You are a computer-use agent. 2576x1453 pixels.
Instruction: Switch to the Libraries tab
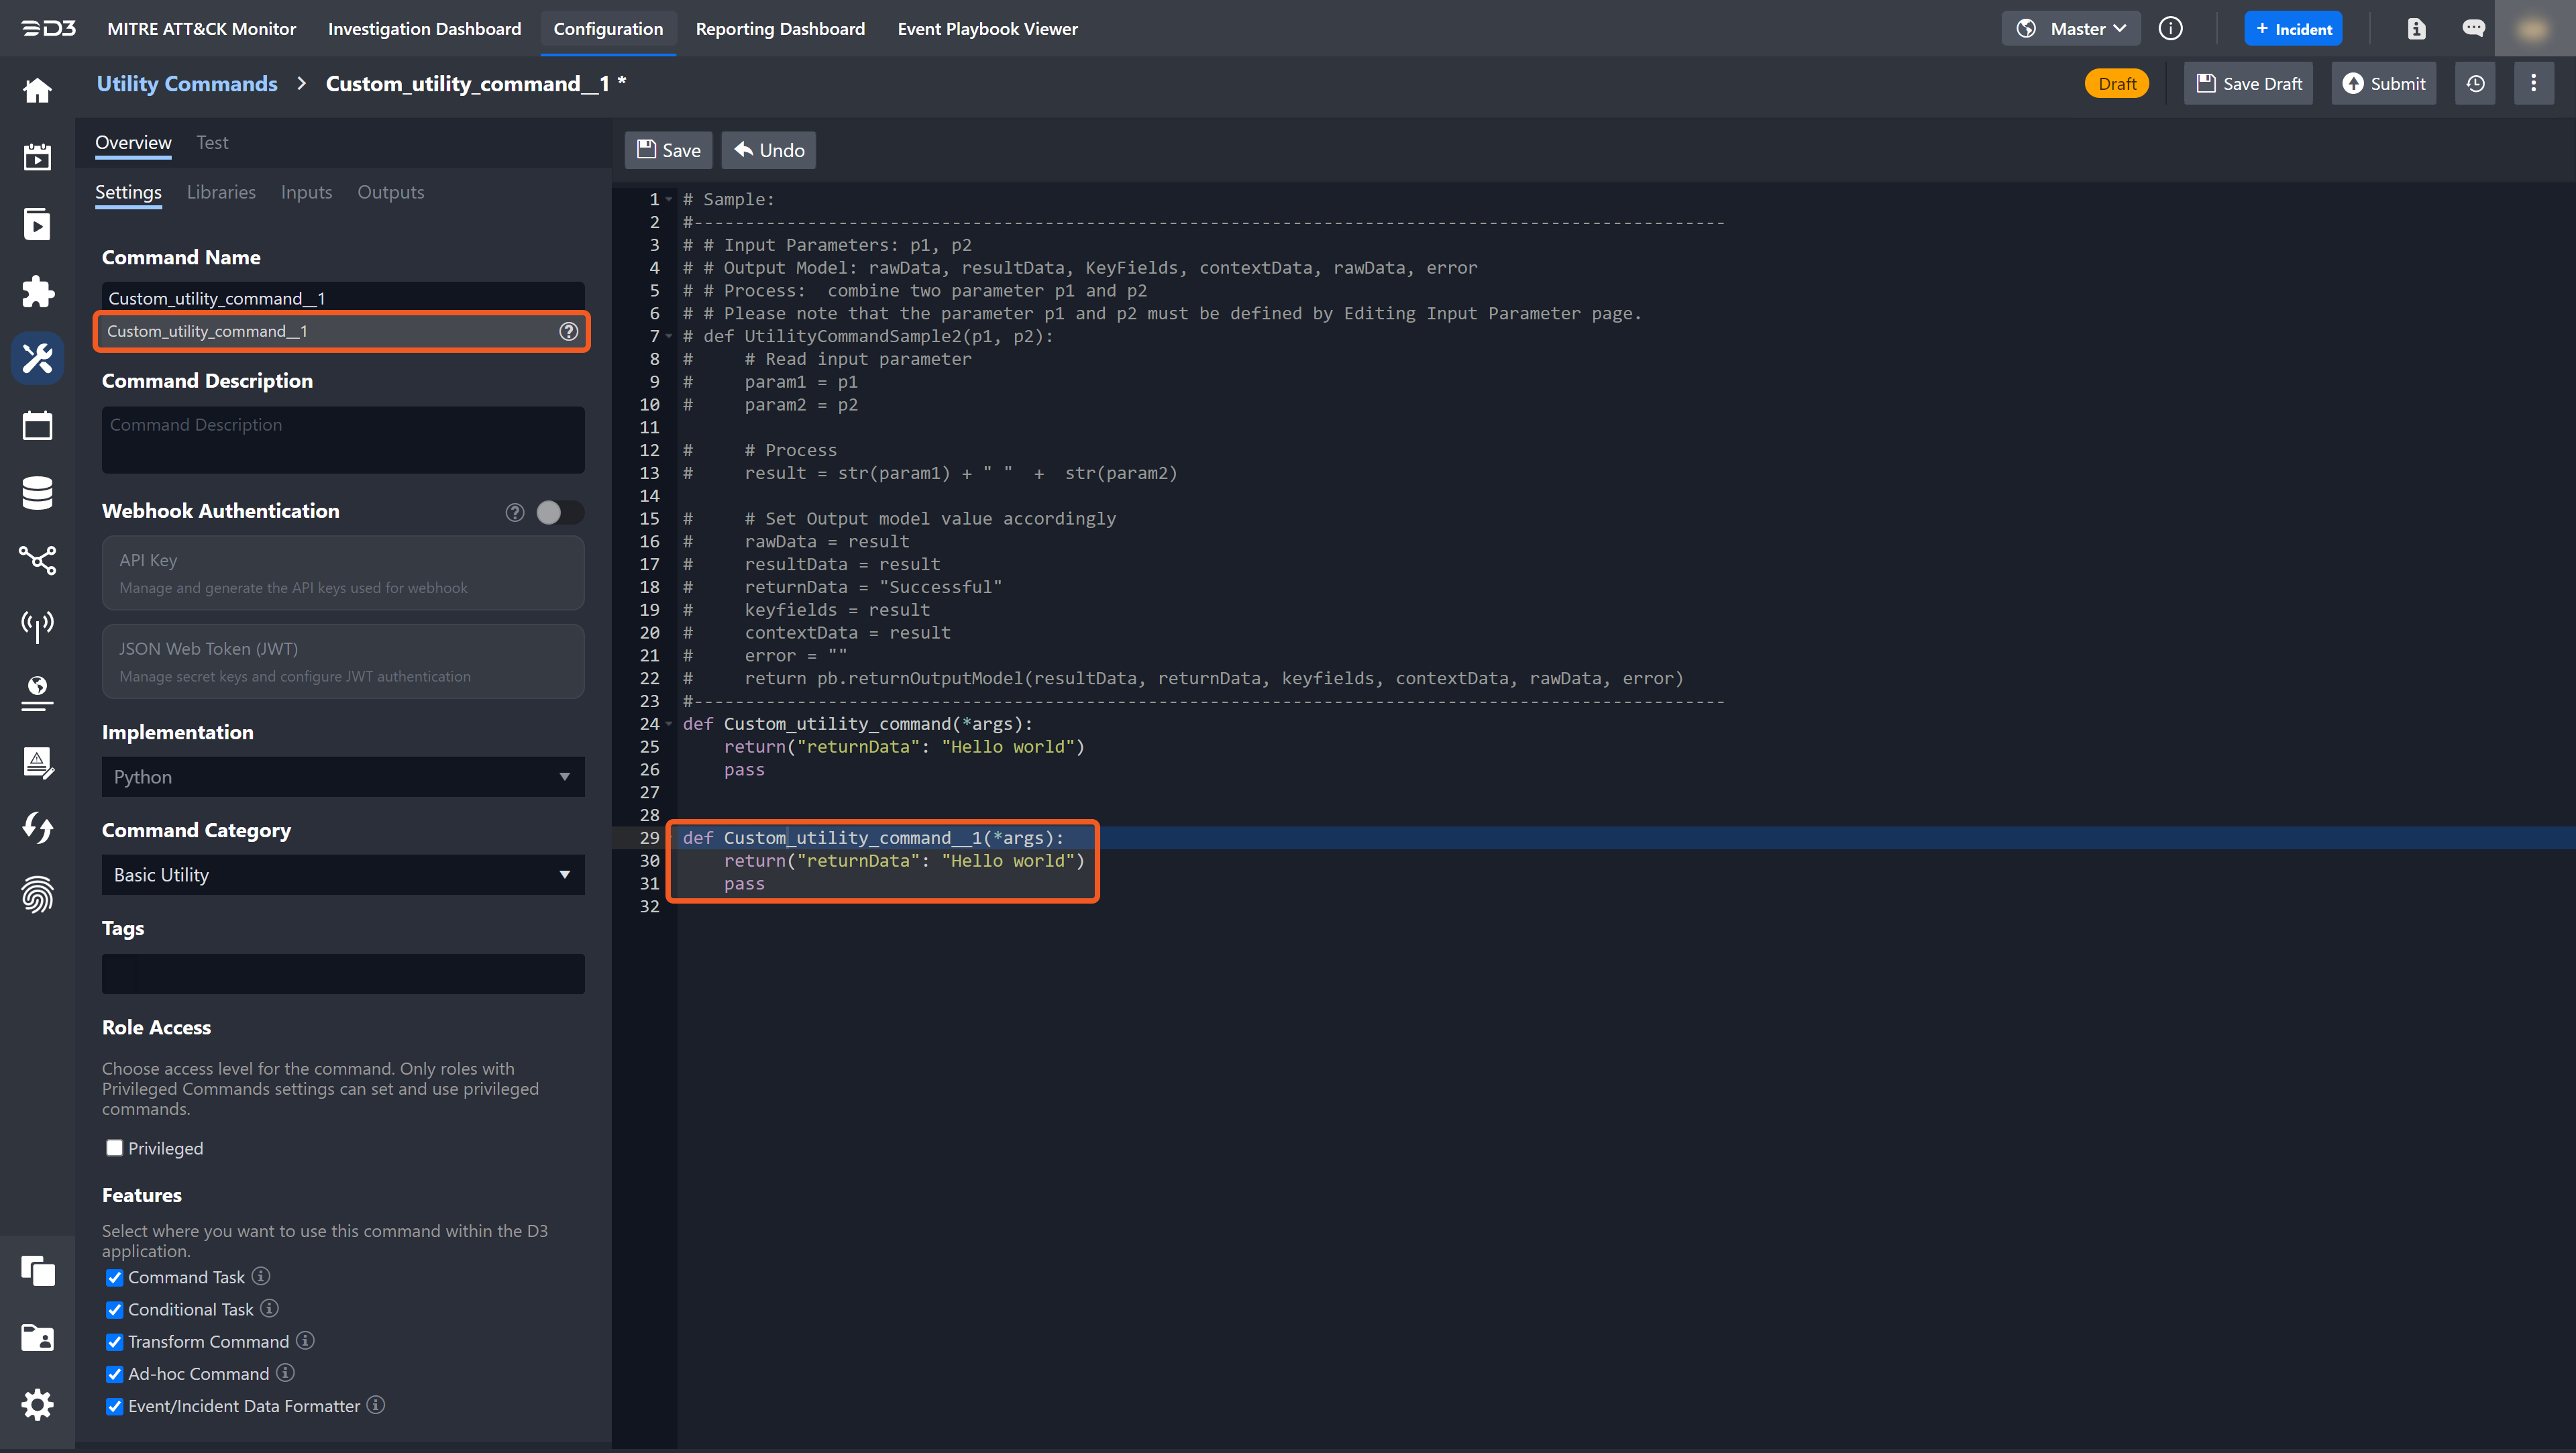click(221, 192)
